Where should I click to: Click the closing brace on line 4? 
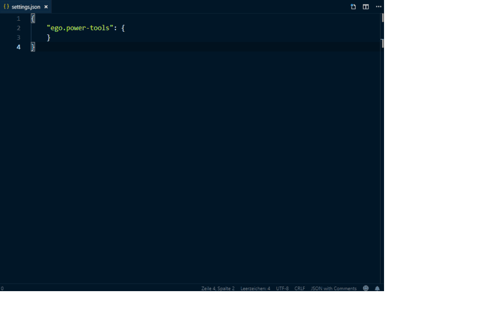pyautogui.click(x=33, y=47)
